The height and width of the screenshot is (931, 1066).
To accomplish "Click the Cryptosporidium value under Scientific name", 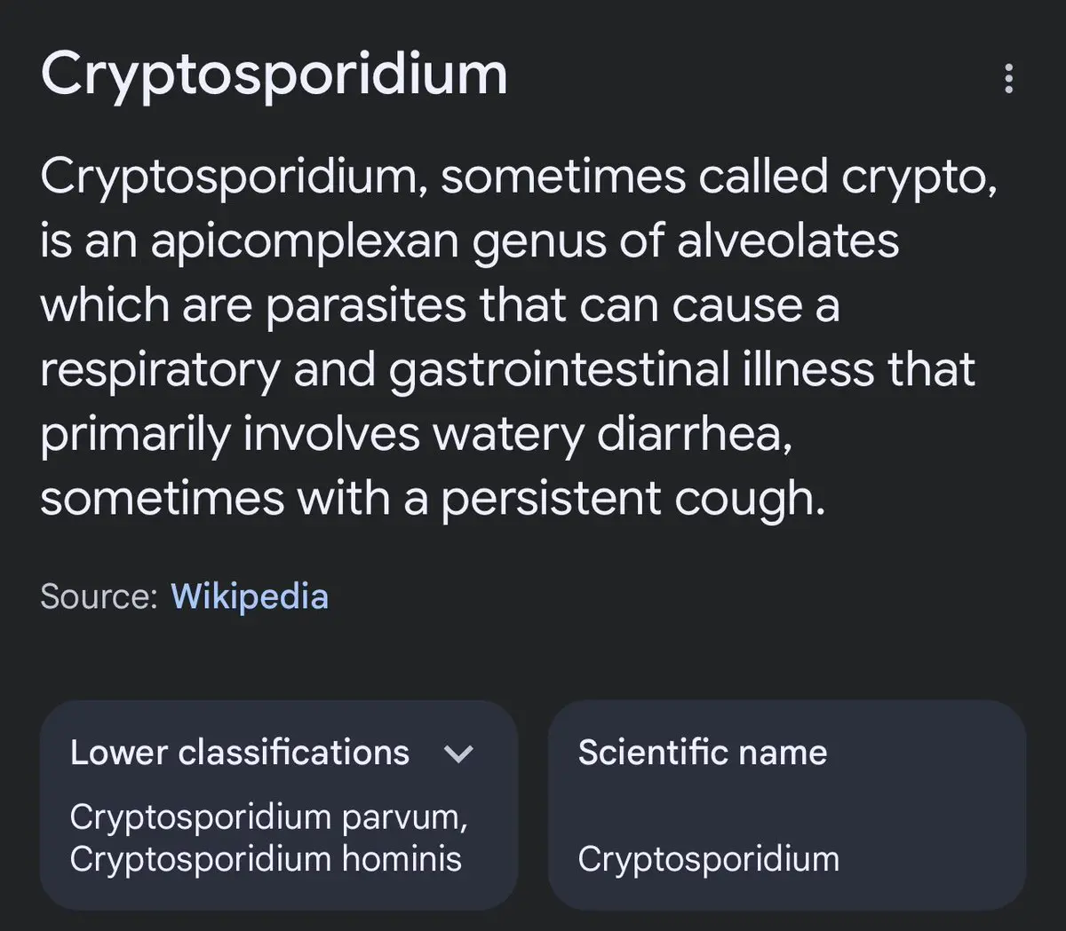I will coord(709,859).
